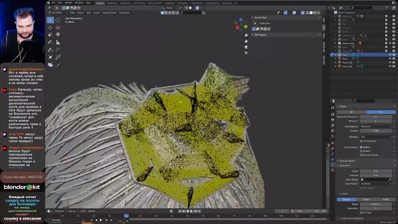Open the Twist Method dropdown

376,126
